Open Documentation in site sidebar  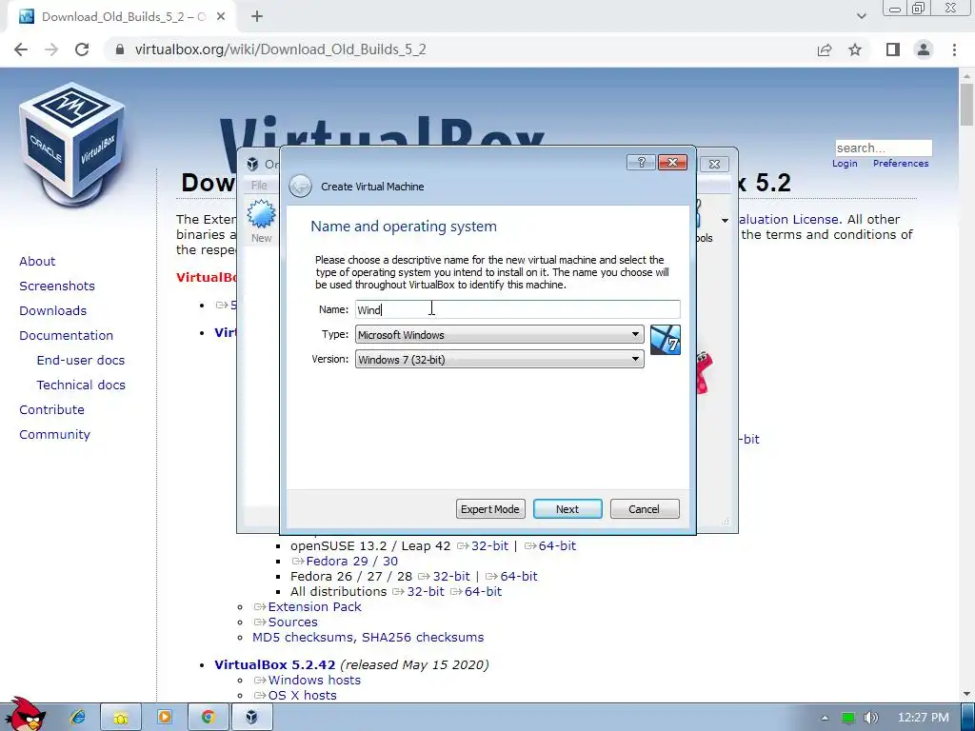(x=67, y=336)
